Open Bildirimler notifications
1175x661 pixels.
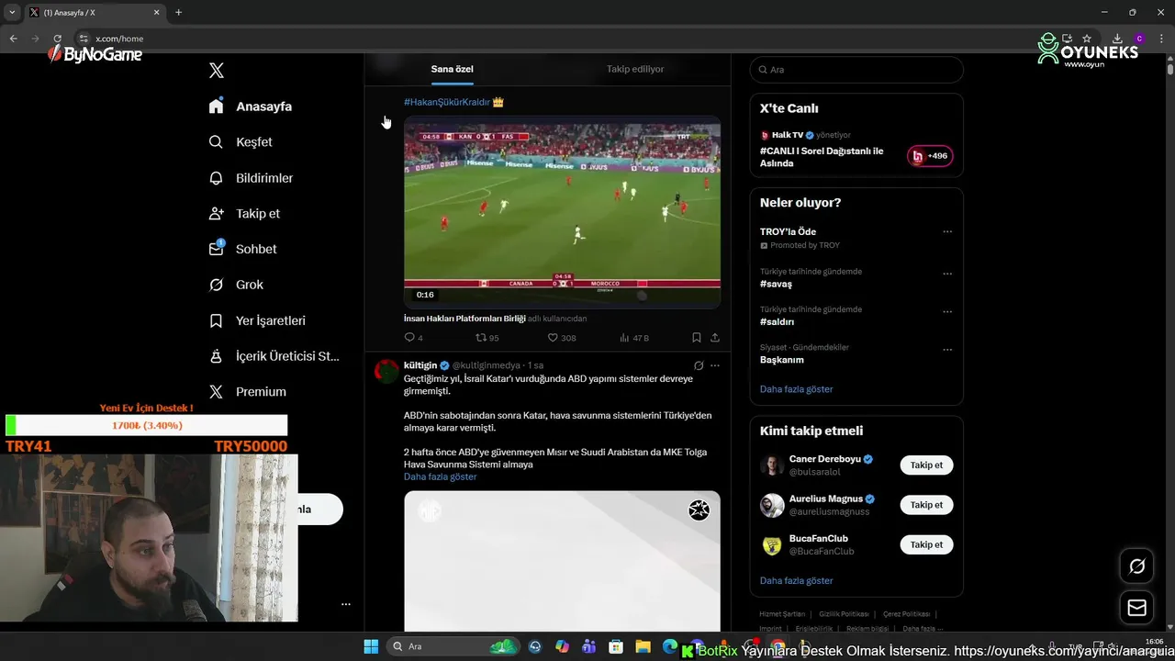point(251,178)
